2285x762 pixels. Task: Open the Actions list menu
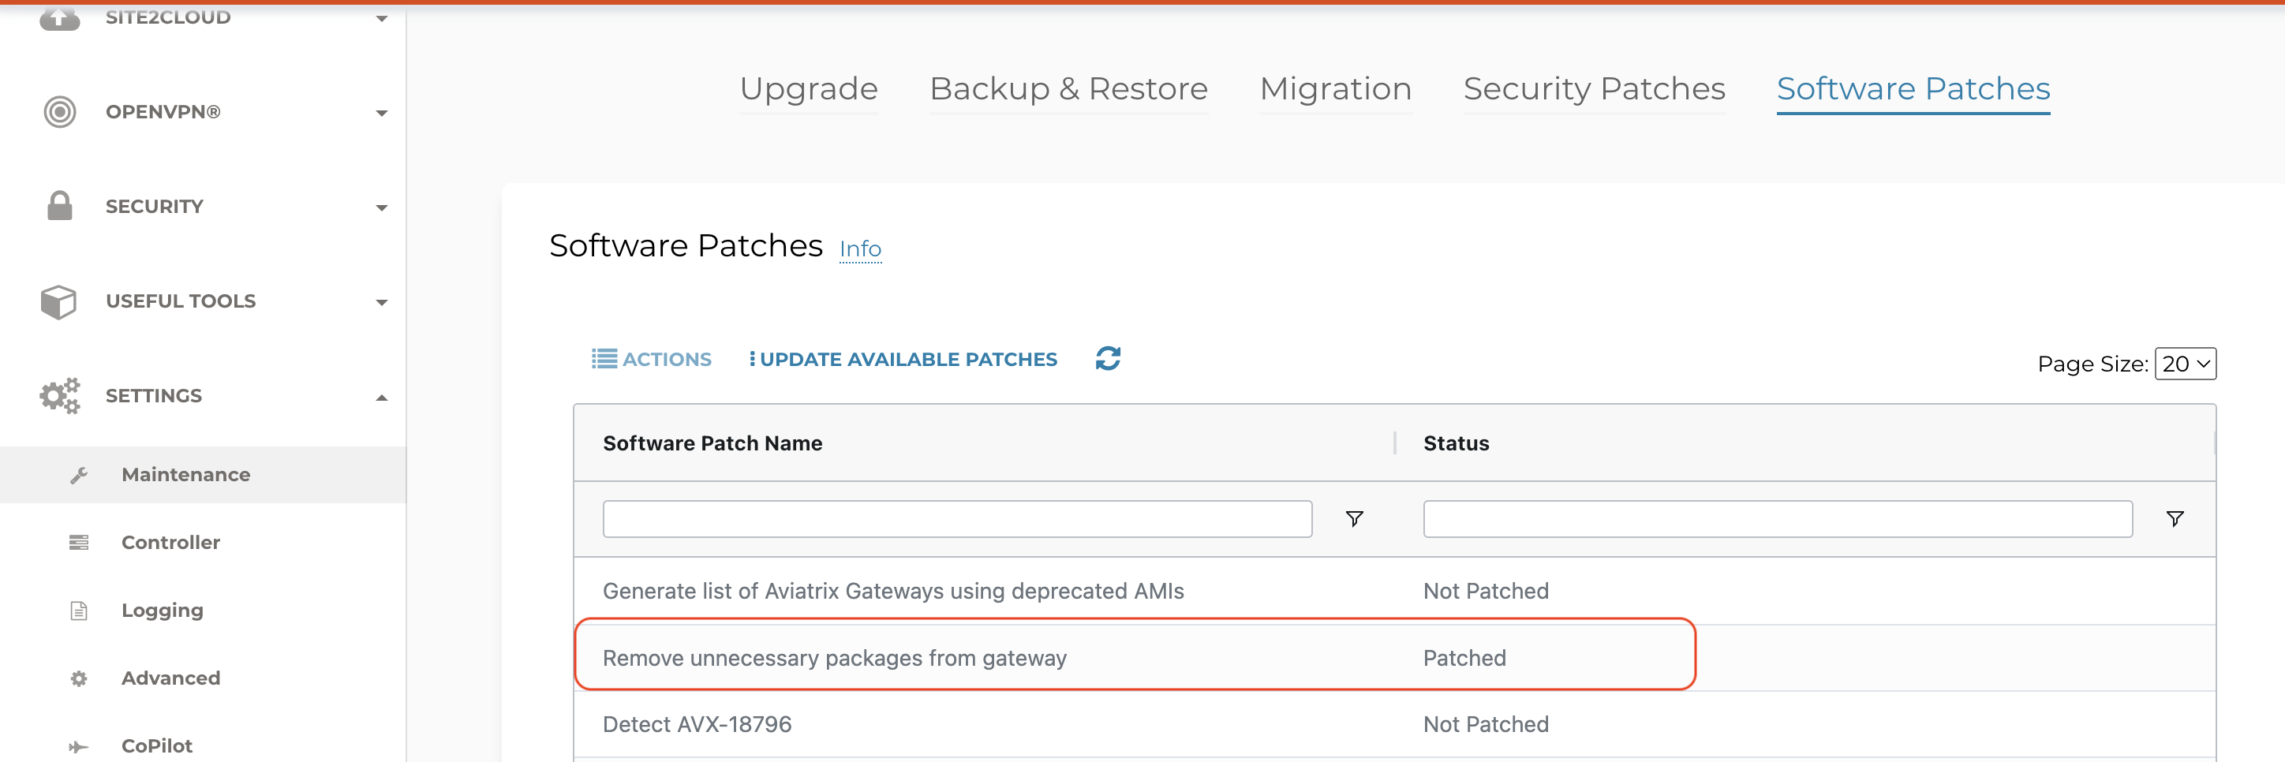coord(652,359)
